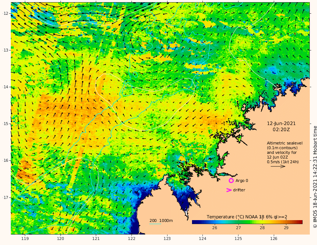Image resolution: width=317 pixels, height=245 pixels.
Task: Click latitude axis label -15
Action: [5, 124]
